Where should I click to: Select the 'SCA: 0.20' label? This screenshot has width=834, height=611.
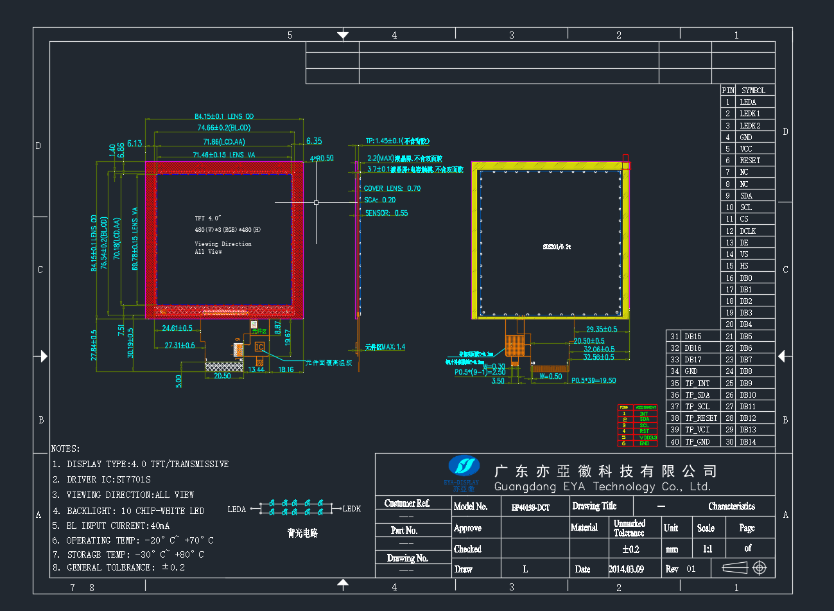[x=380, y=200]
